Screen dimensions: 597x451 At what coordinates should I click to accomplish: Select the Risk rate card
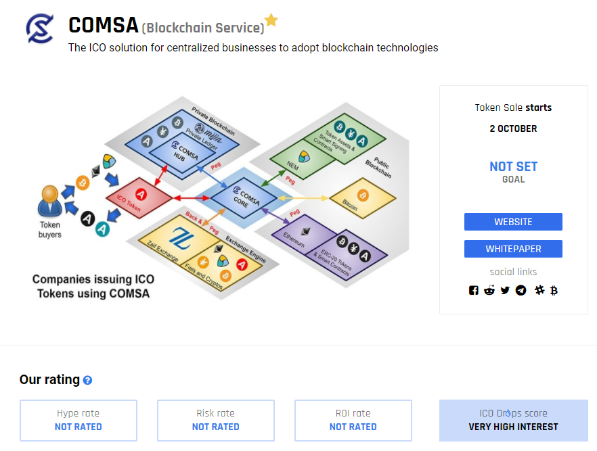[215, 420]
